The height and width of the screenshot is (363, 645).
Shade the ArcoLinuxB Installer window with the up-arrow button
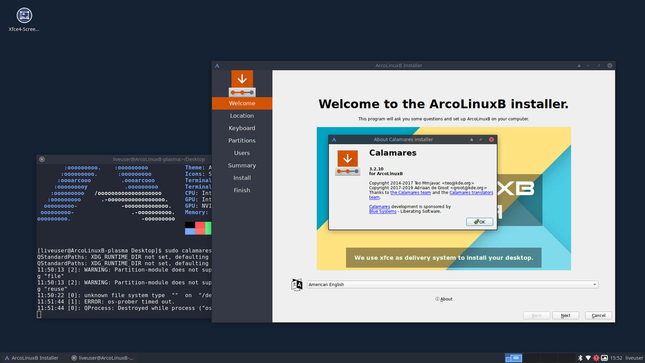point(579,65)
